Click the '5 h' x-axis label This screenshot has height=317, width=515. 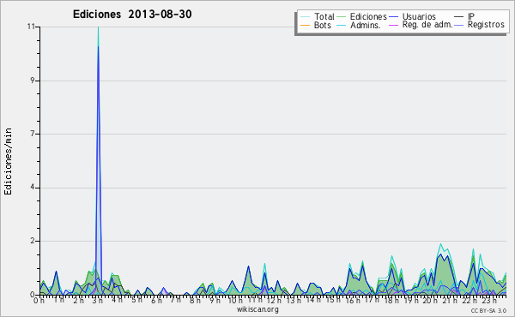click(x=136, y=300)
